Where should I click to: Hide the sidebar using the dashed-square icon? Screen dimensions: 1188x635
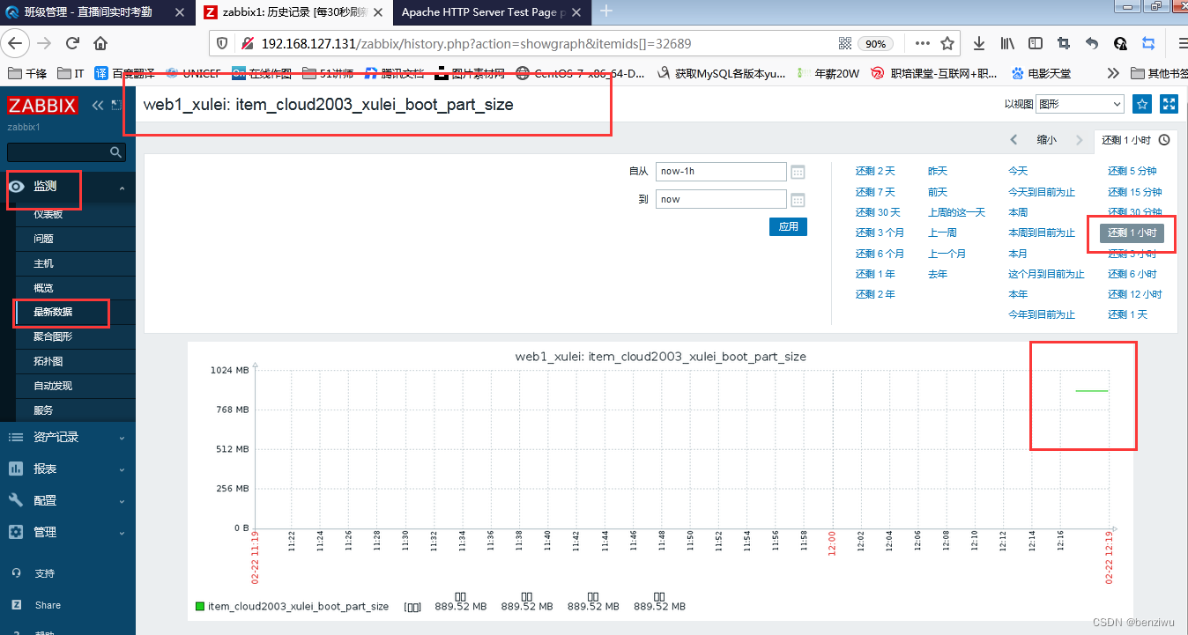(117, 105)
